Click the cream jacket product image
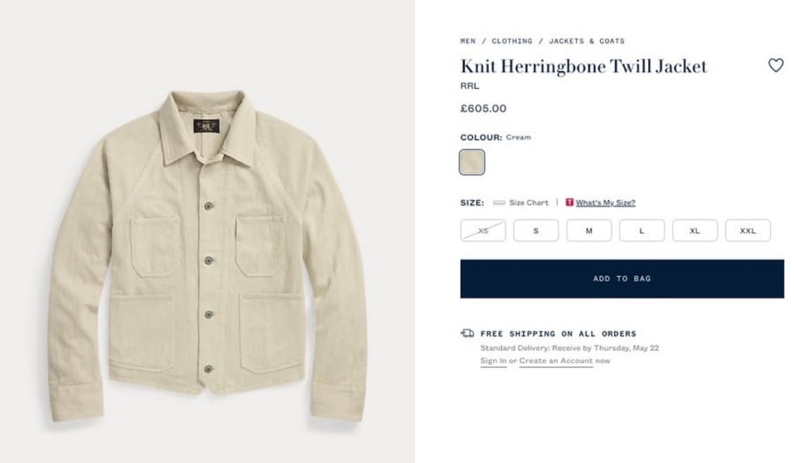The width and height of the screenshot is (794, 463). (206, 255)
